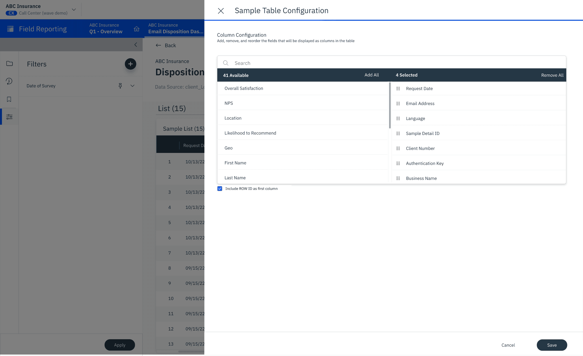Click the plus icon to add filter
Screen dimensions: 583x356
(130, 64)
